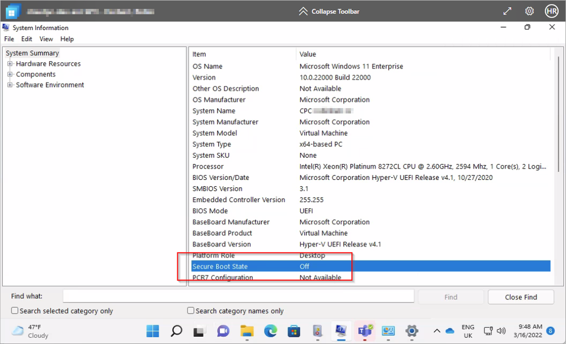Click the Value column header
The image size is (566, 344).
click(423, 54)
